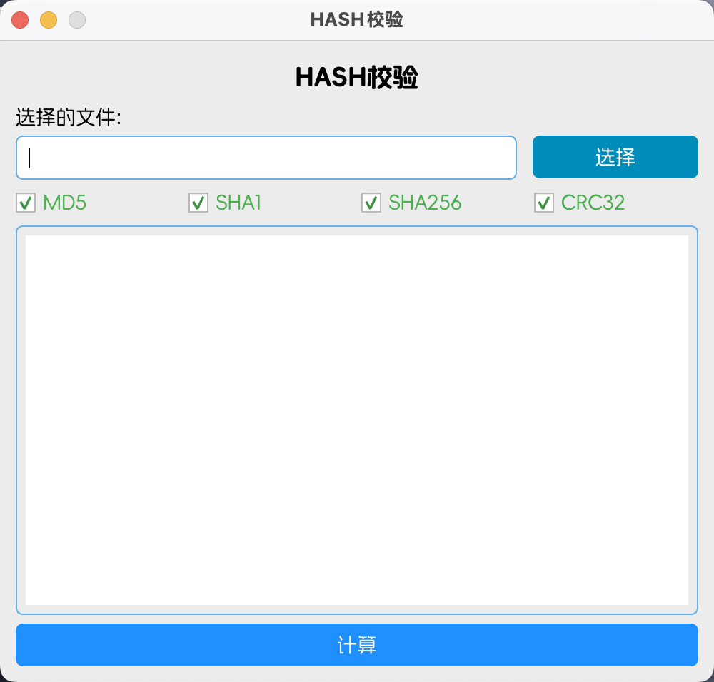Image resolution: width=714 pixels, height=682 pixels.
Task: Click the green MD5 label text
Action: coord(65,203)
